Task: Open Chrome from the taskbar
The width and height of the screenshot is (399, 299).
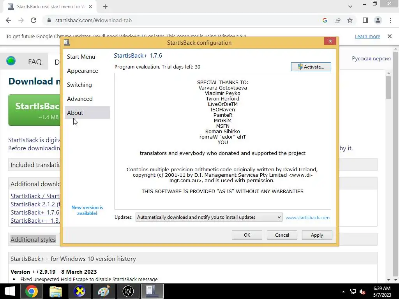Action: coord(31,291)
